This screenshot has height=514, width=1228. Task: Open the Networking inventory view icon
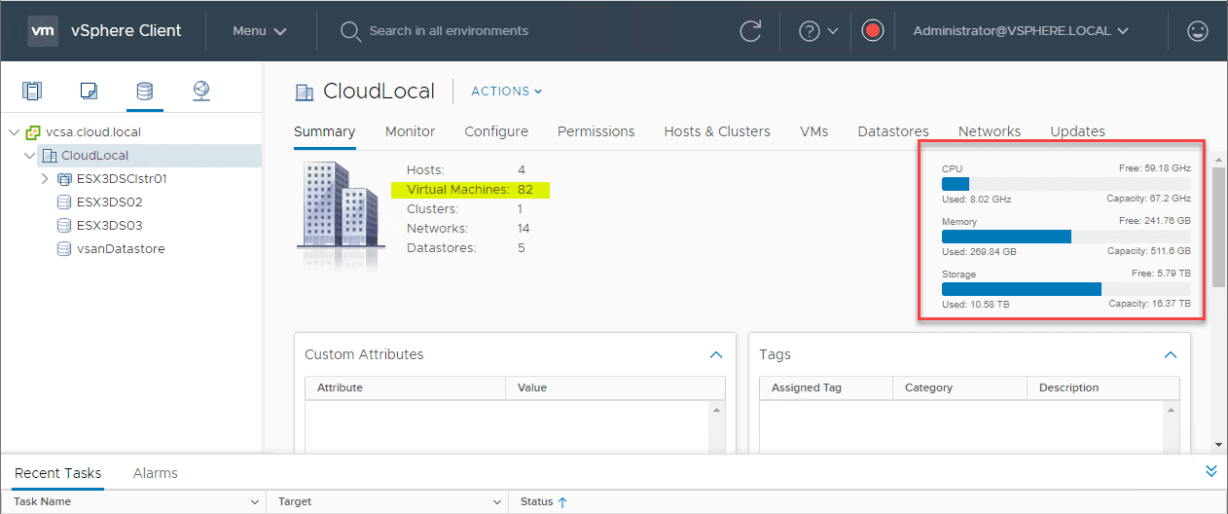coord(201,92)
